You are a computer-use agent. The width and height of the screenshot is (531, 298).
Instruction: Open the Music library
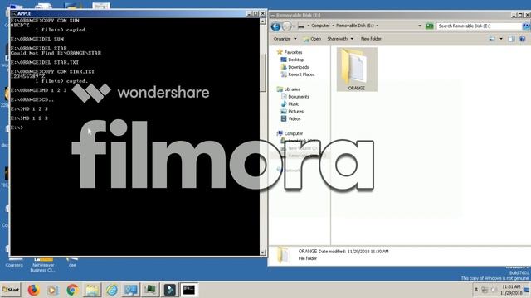(293, 104)
